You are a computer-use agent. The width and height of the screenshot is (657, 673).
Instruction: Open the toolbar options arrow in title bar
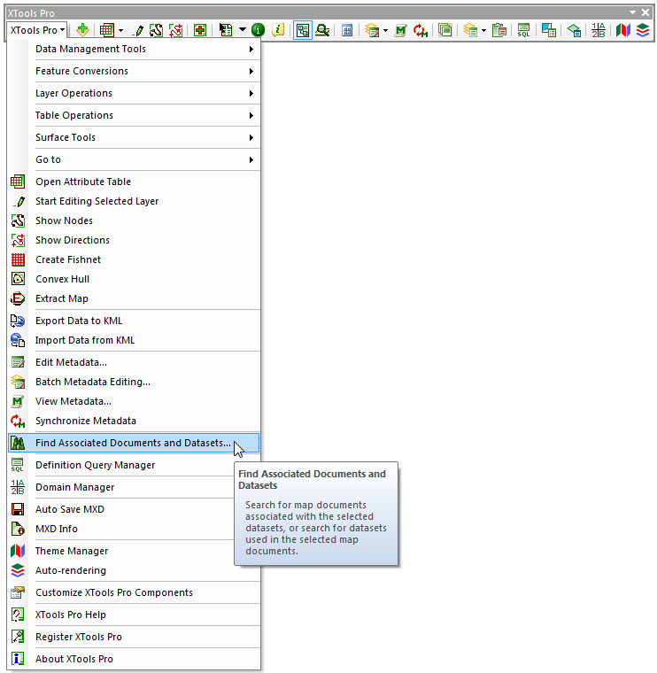tap(632, 13)
